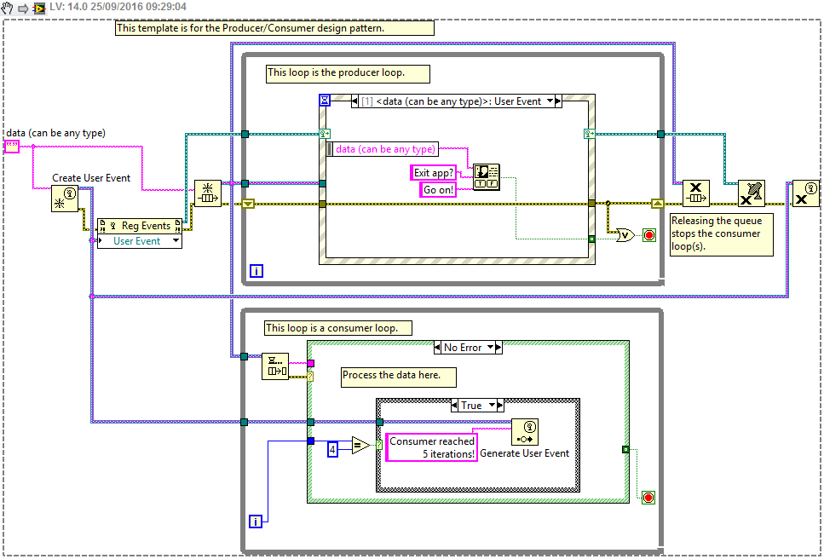Screen dimensions: 824x559
Task: Click the event structure timeout hourglass terminal
Action: 325,101
